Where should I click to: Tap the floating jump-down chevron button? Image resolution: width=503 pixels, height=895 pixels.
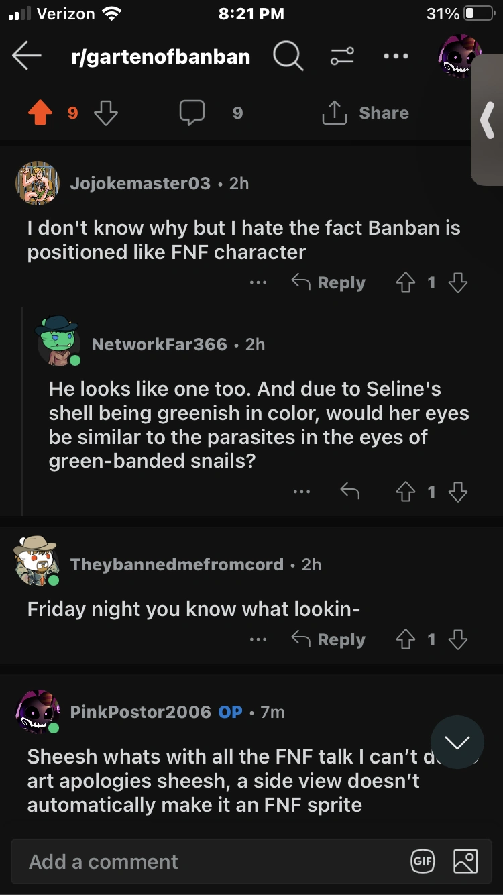click(x=457, y=742)
